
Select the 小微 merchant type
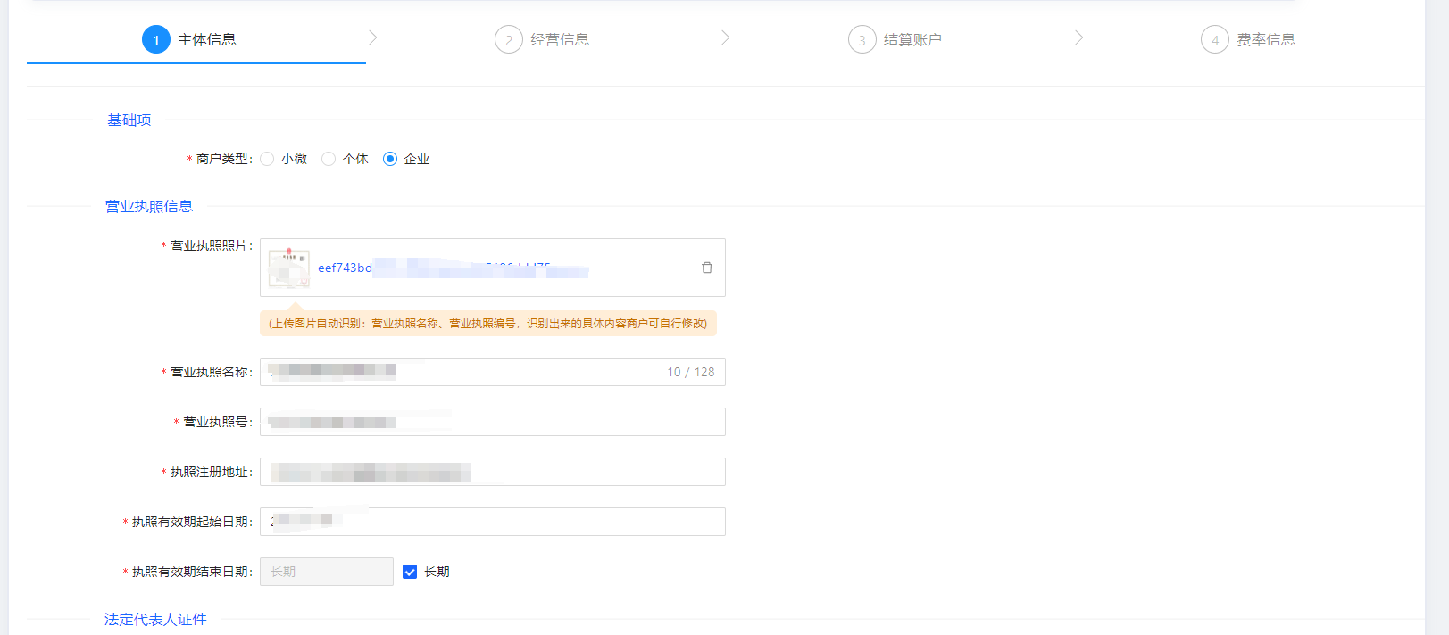point(267,159)
